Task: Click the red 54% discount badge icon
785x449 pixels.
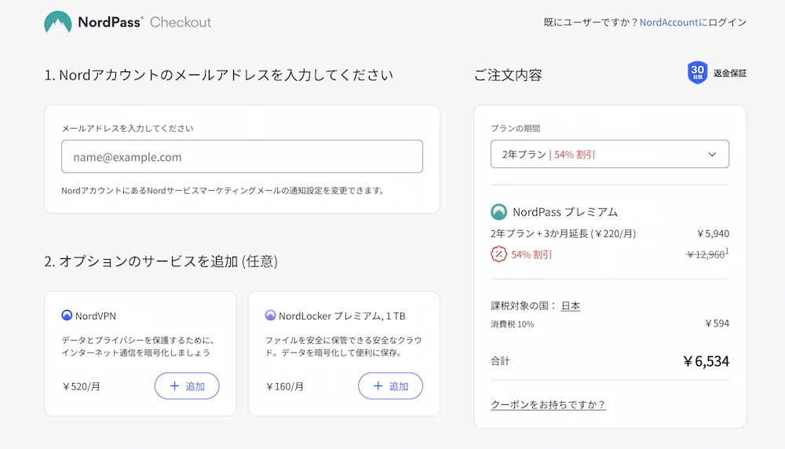Action: 498,254
